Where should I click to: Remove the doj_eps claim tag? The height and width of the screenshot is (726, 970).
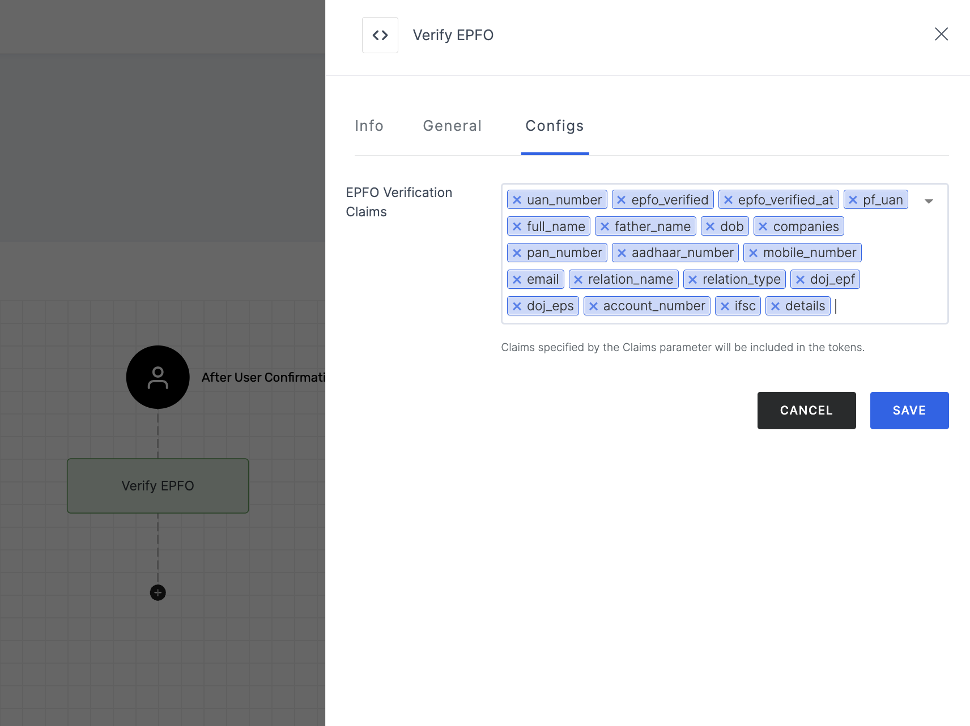pos(517,306)
